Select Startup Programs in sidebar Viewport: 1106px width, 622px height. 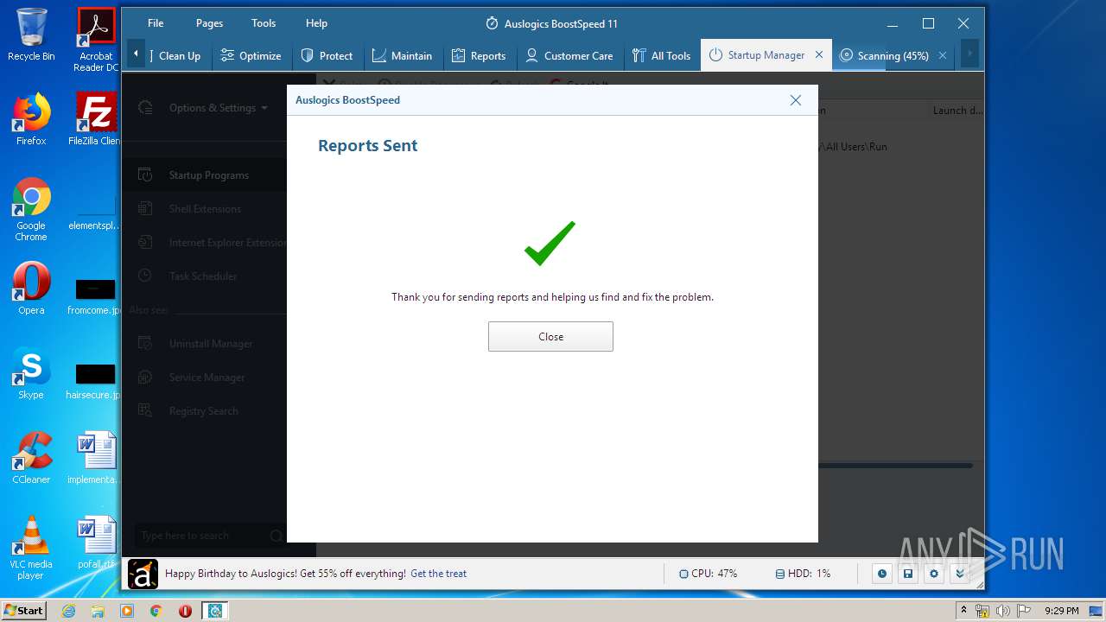(204, 175)
